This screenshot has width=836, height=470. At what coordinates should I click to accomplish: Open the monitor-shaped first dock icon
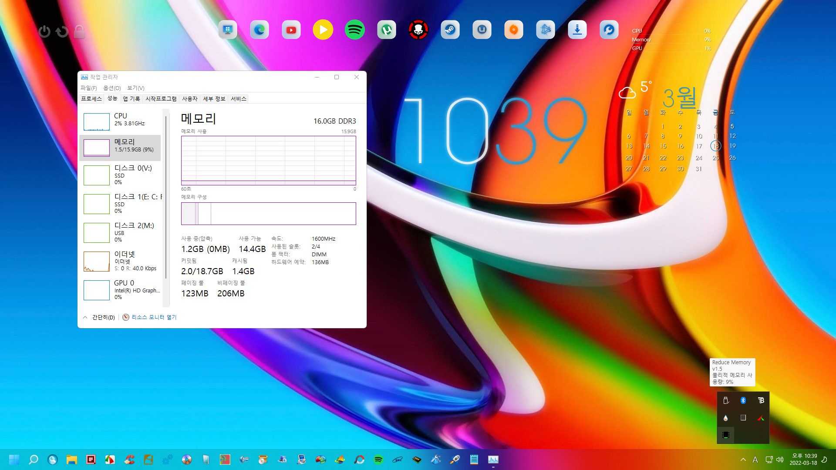click(228, 30)
